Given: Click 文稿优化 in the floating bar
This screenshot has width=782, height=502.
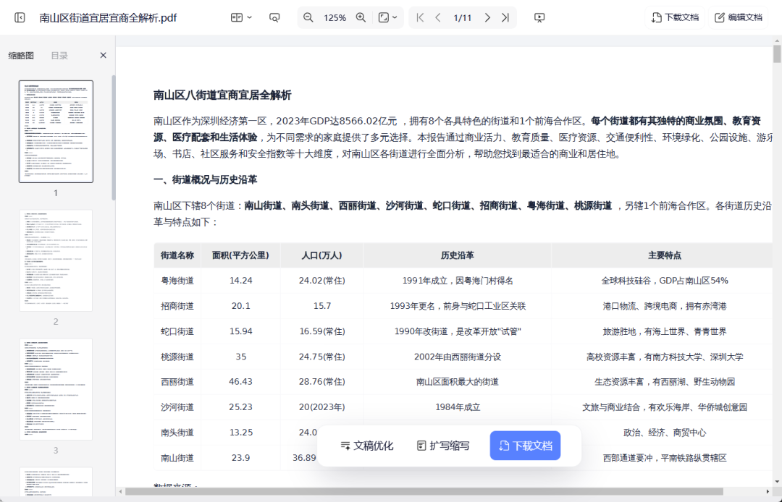Looking at the screenshot, I should 367,446.
